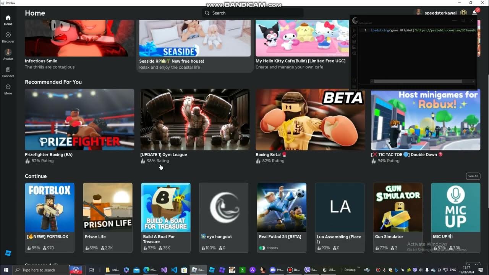The width and height of the screenshot is (489, 275).
Task: Open Mail app from the taskbar
Action: click(x=136, y=270)
